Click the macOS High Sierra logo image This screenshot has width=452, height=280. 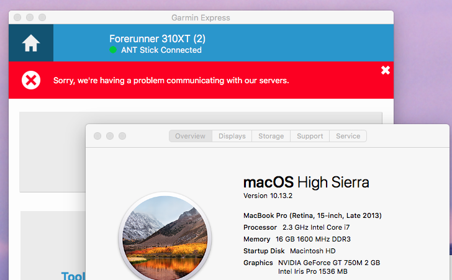click(x=165, y=237)
